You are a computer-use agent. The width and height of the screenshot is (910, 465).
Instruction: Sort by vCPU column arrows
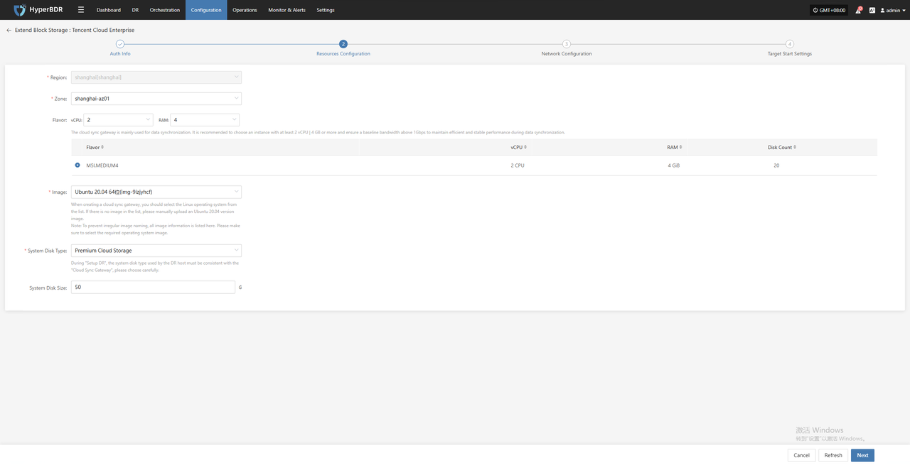[525, 147]
